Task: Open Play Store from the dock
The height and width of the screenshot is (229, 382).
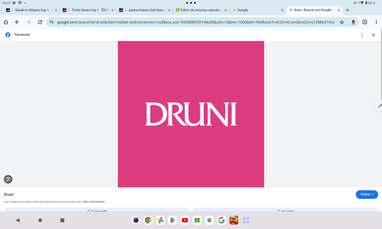Action: pos(172,220)
